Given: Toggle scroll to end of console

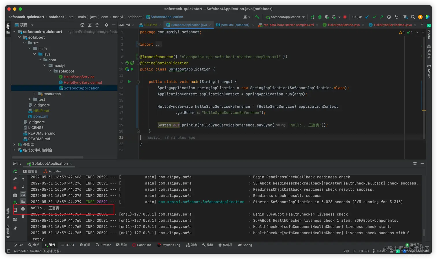Looking at the screenshot, I should coord(23,201).
